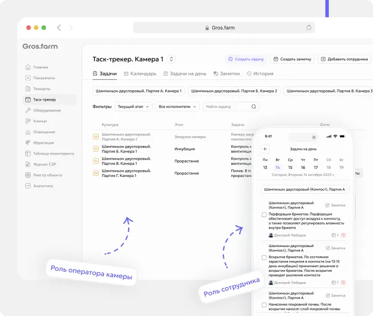
Task: Tap back arrow in mobile Задачи на день
Action: click(265, 149)
